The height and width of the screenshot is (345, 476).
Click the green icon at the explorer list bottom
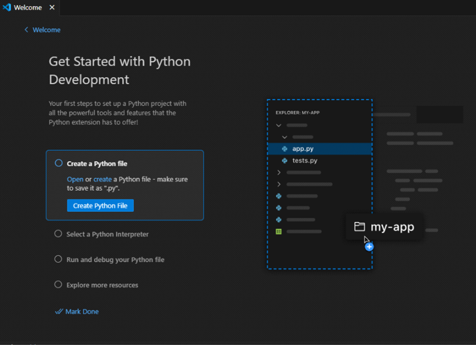point(279,231)
